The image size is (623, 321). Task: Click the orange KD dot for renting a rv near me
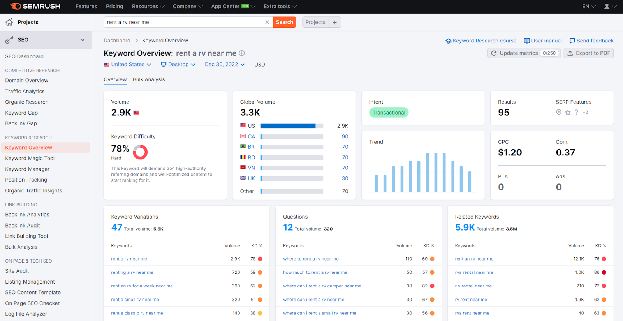pyautogui.click(x=260, y=272)
